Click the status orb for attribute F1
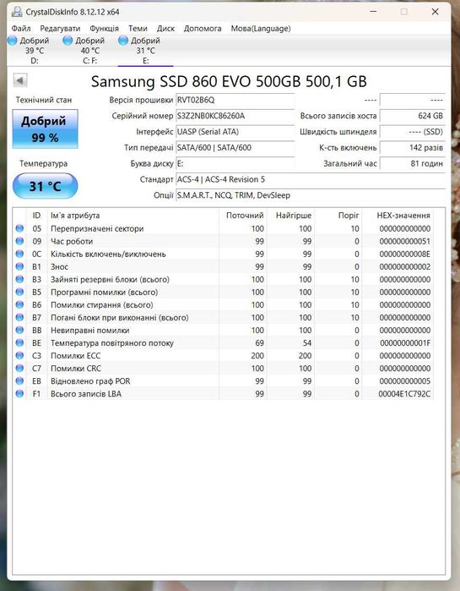Viewport: 460px width, 591px height. point(19,394)
